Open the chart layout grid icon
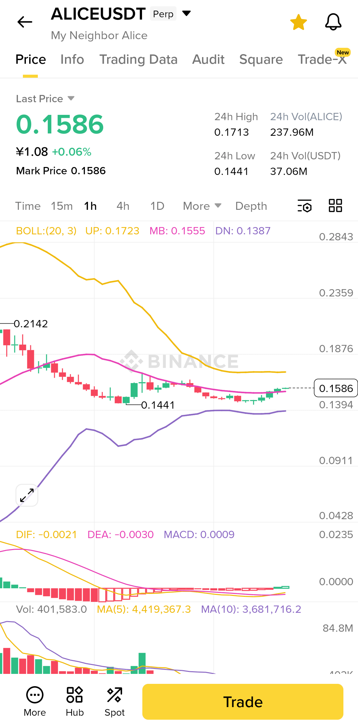Image resolution: width=358 pixels, height=728 pixels. pos(335,205)
